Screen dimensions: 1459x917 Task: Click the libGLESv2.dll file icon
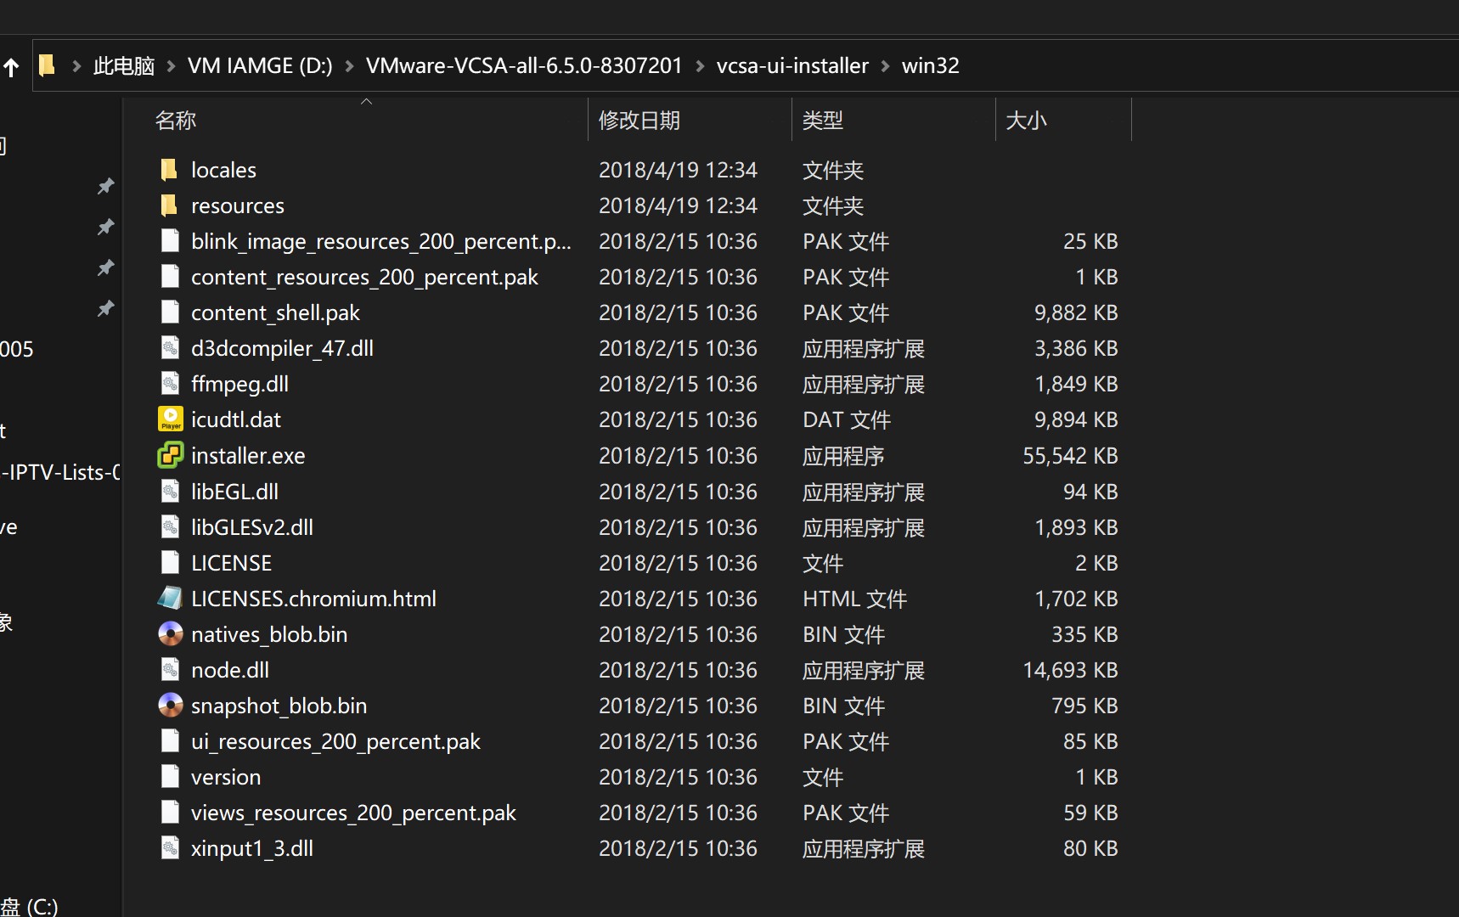[170, 527]
